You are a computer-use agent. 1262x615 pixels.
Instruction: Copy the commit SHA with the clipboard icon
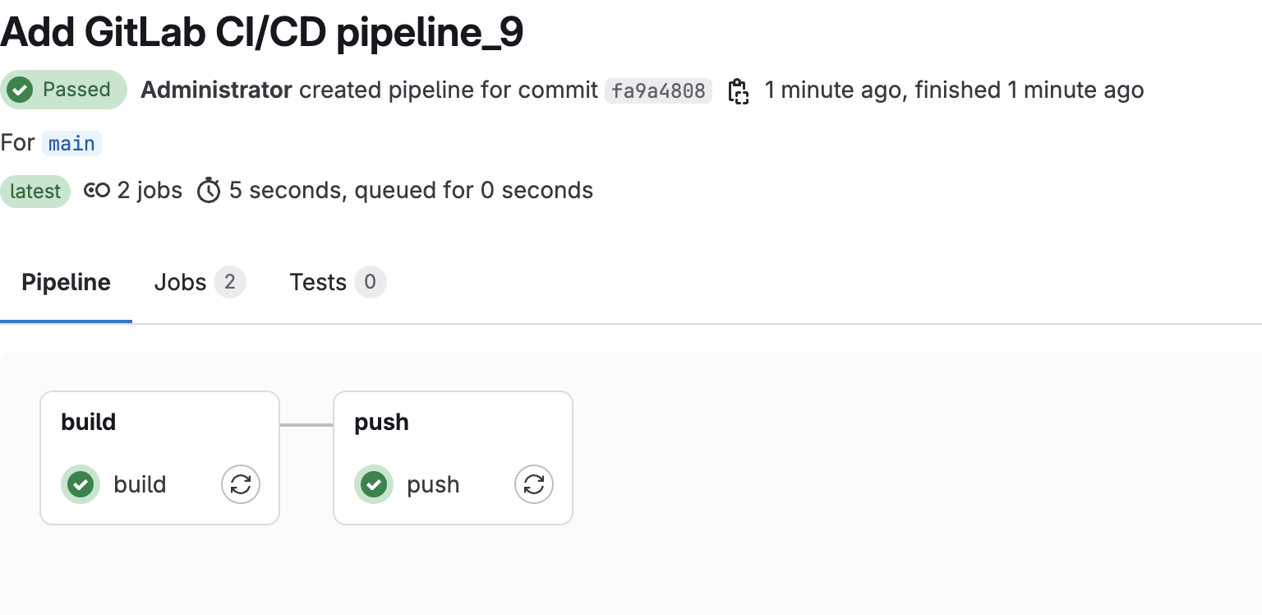pyautogui.click(x=739, y=90)
